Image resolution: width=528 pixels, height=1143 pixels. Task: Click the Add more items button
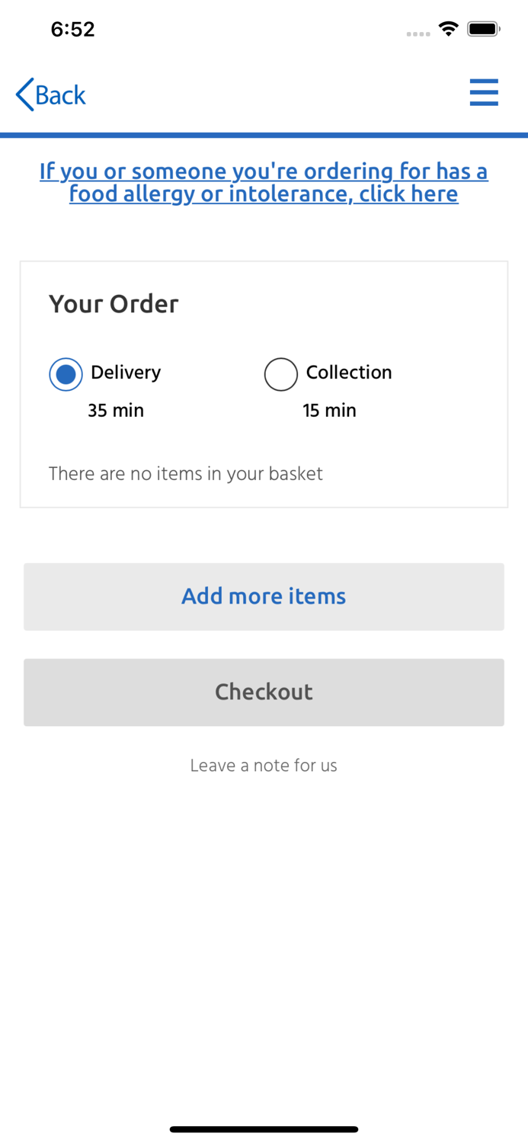[264, 597]
